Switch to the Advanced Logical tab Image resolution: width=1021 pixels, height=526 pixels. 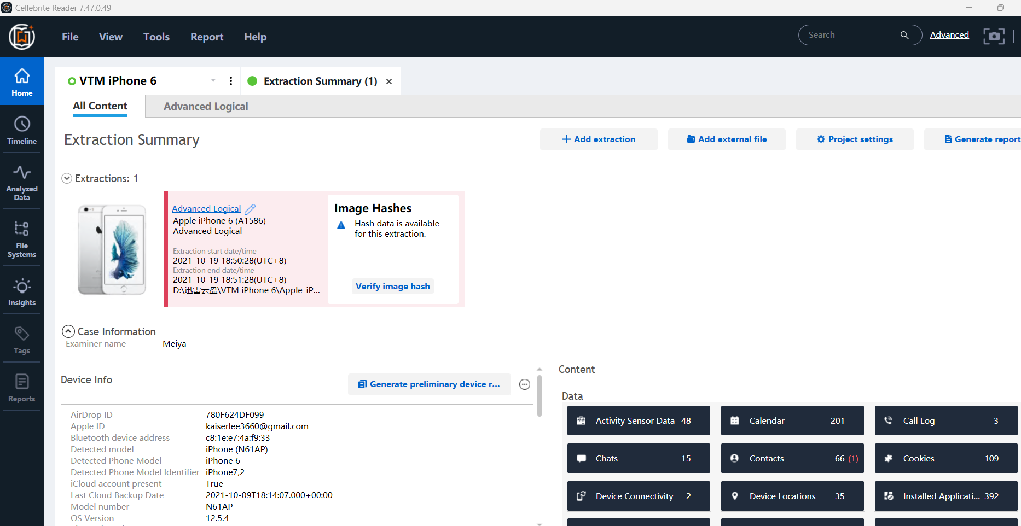(x=206, y=106)
